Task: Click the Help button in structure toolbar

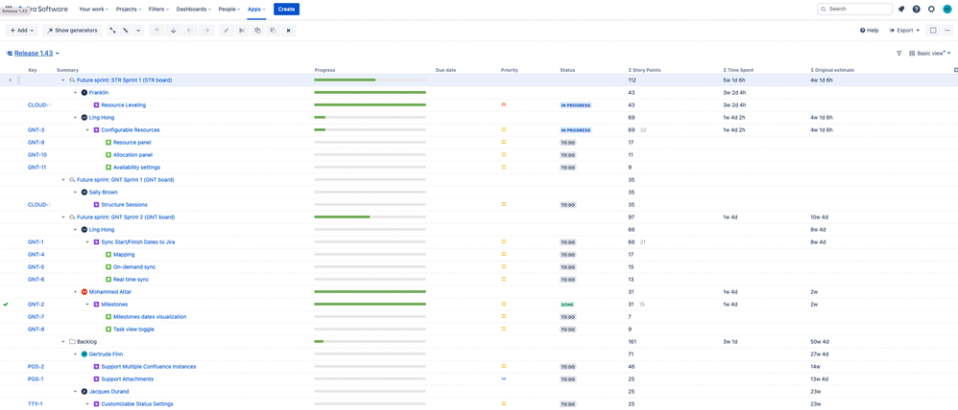Action: pyautogui.click(x=870, y=30)
